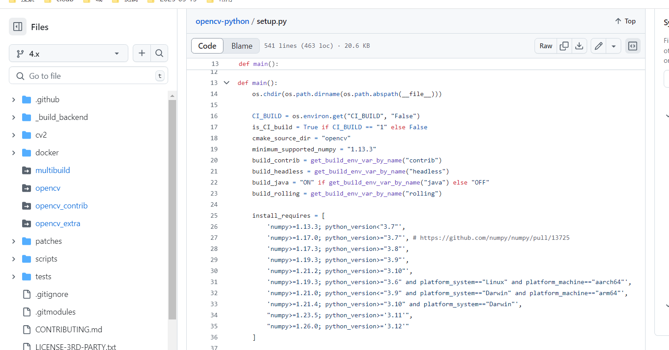Expand the cv2 folder chevron
669x350 pixels.
(x=14, y=135)
